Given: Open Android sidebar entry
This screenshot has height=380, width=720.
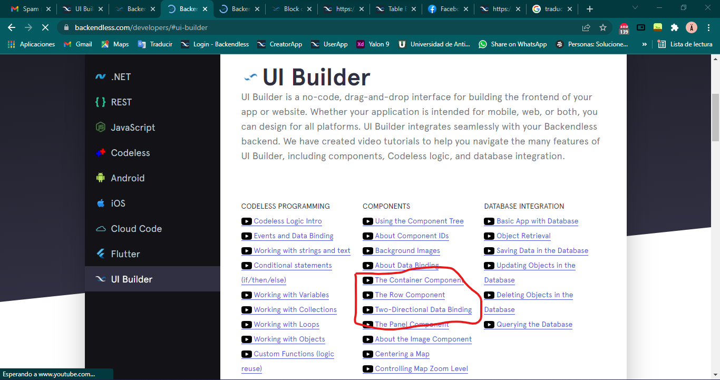Looking at the screenshot, I should click(152, 178).
